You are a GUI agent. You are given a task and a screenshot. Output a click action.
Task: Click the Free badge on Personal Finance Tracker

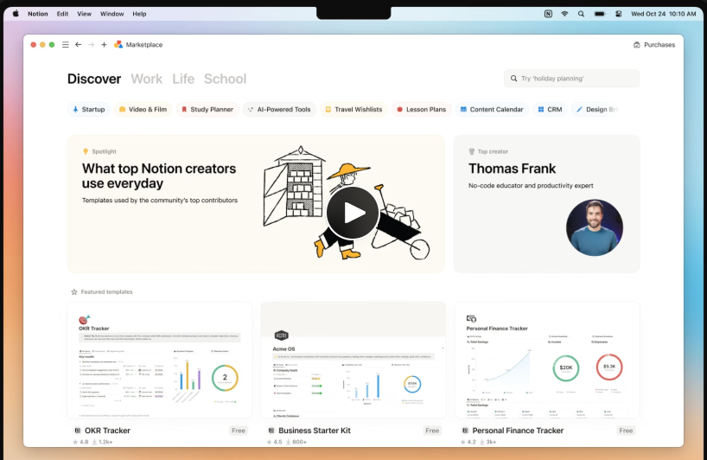click(626, 431)
